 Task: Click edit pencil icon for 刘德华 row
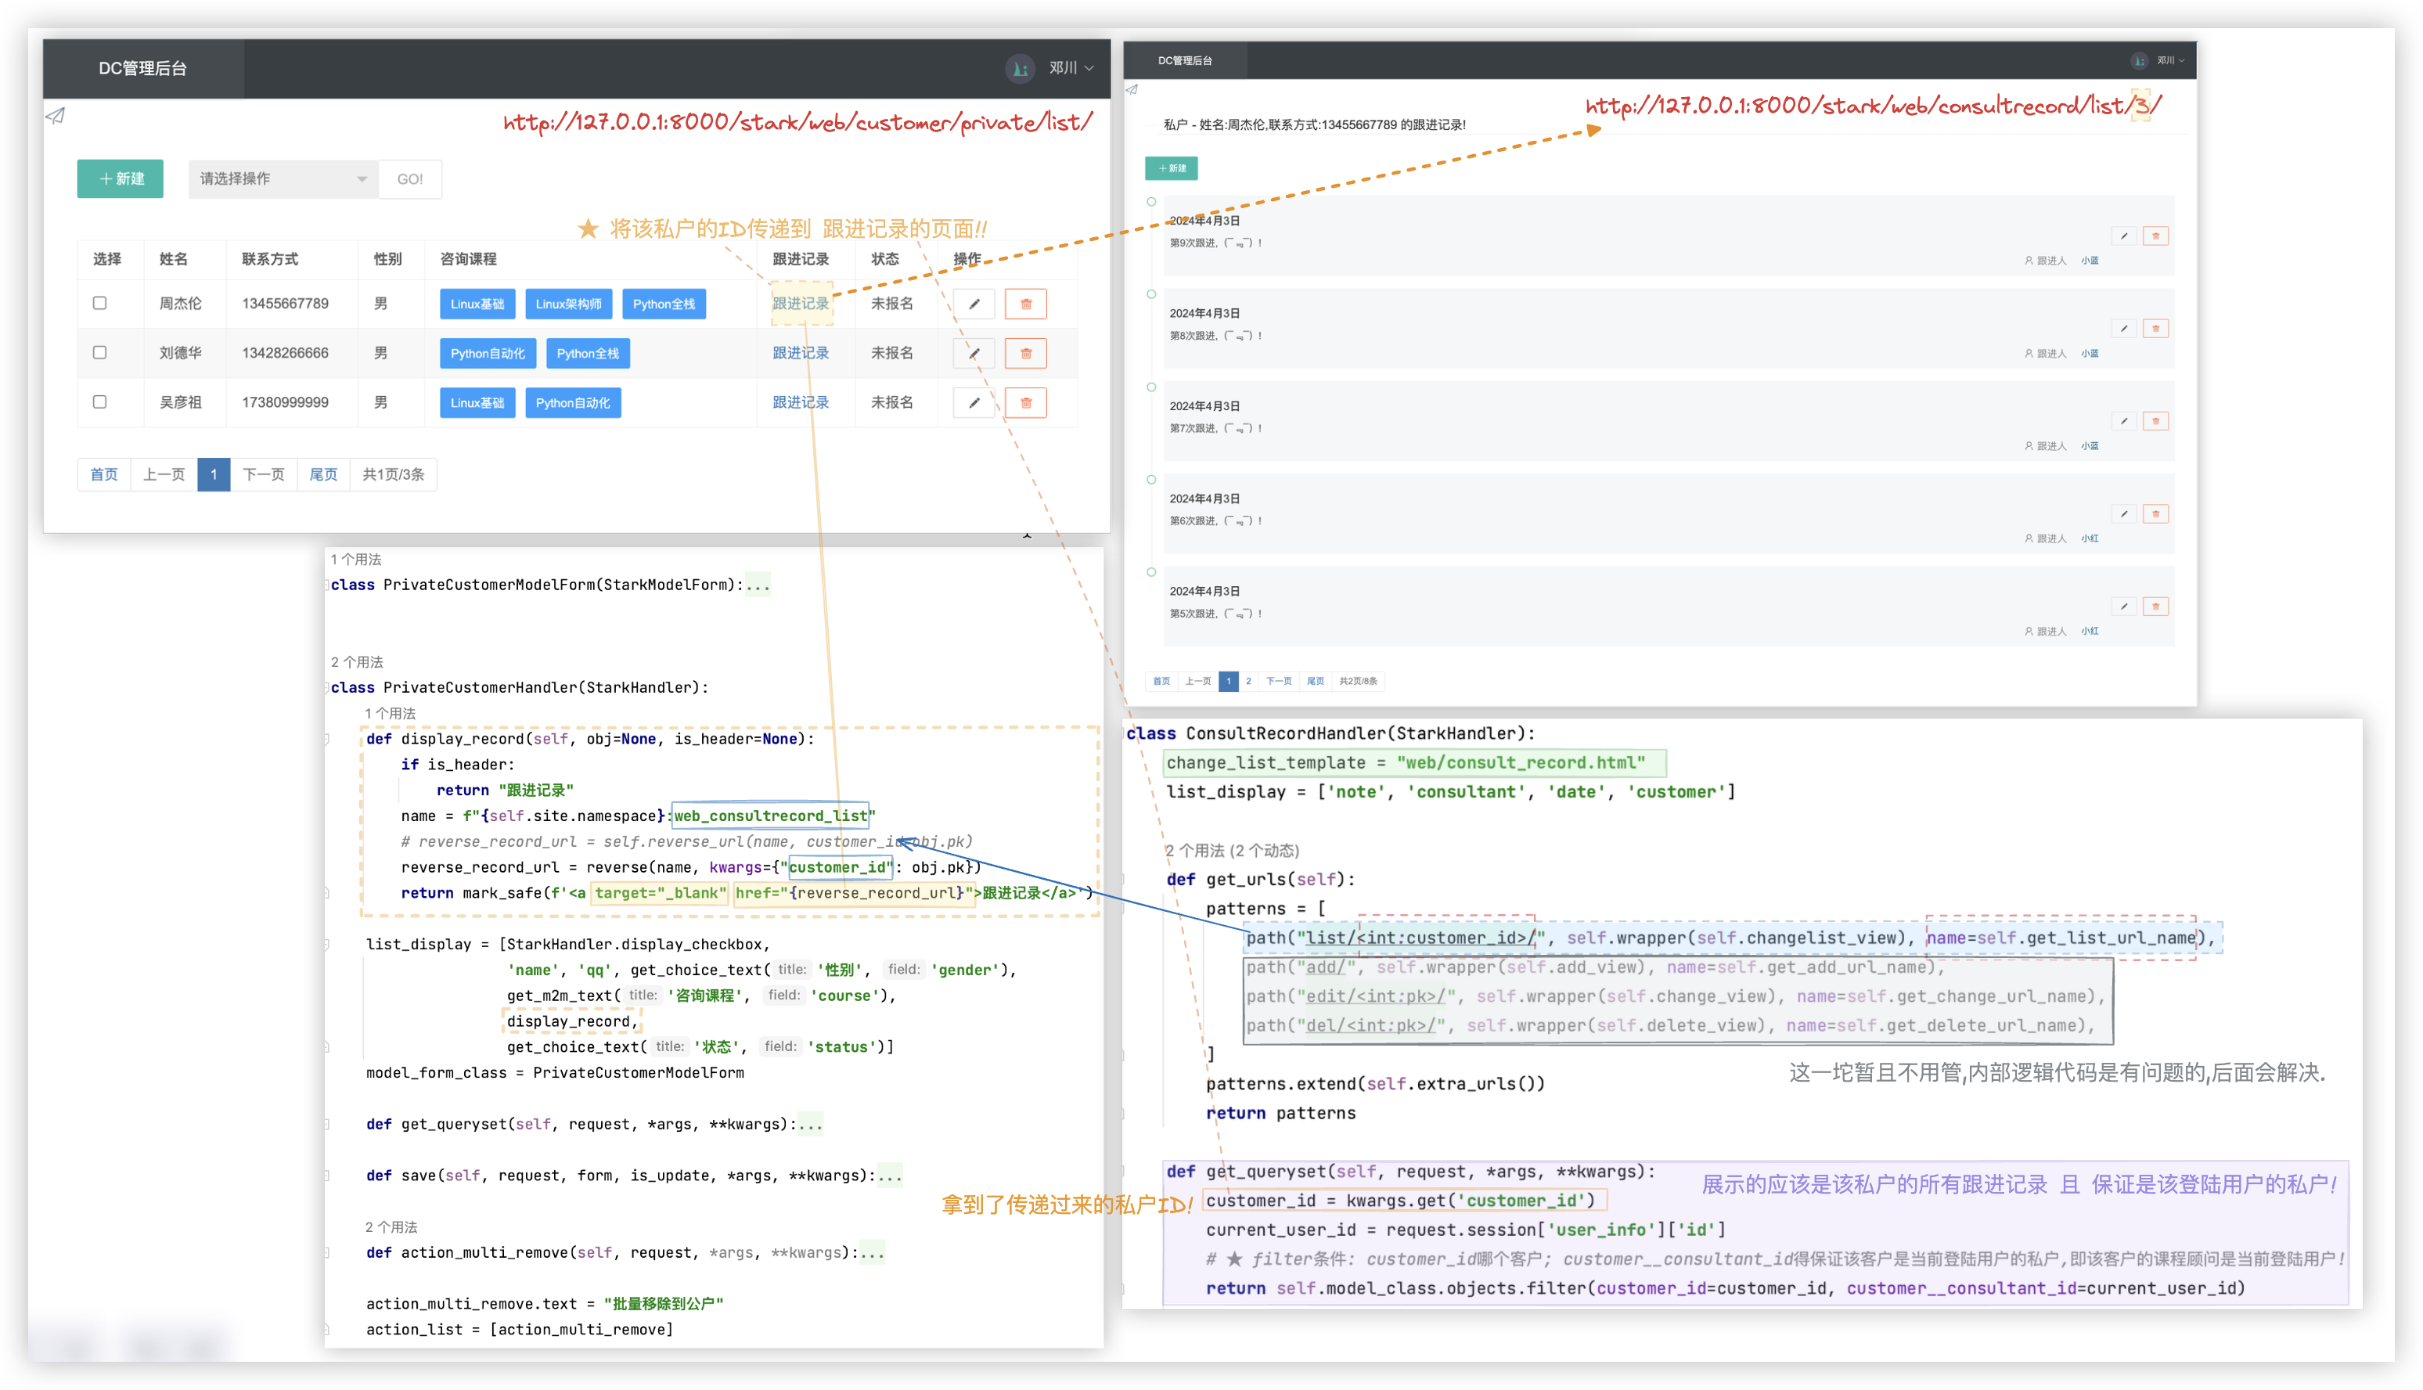(974, 353)
